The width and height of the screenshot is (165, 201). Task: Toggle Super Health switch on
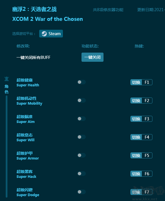81,82
